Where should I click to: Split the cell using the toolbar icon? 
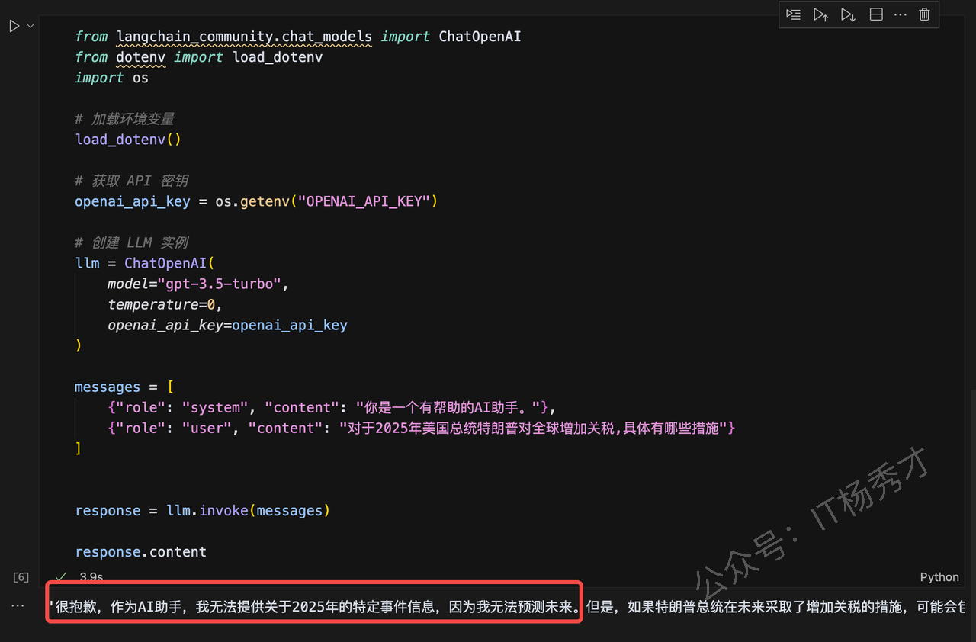point(876,14)
